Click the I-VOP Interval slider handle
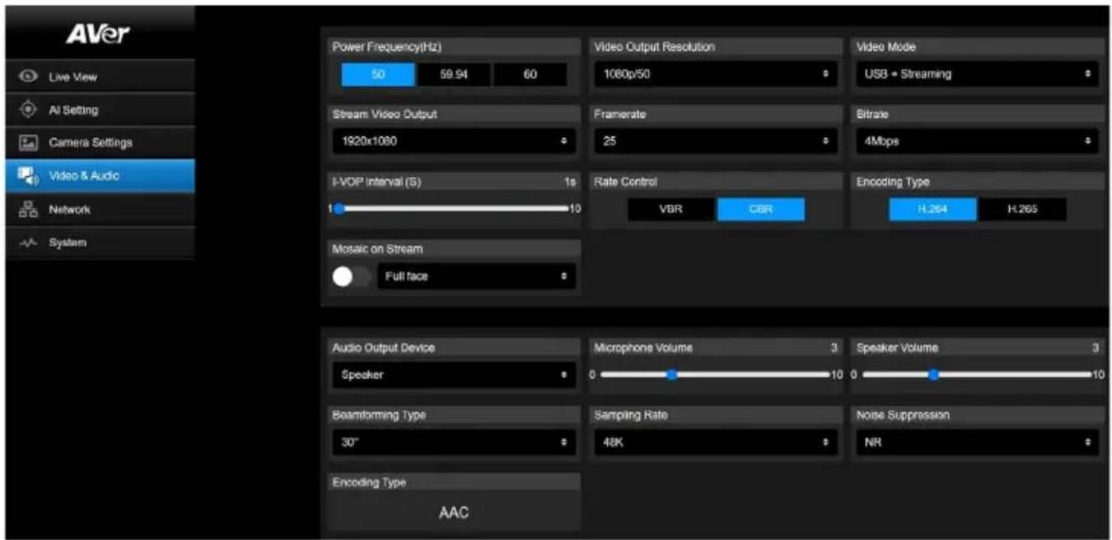The width and height of the screenshot is (1112, 540). pyautogui.click(x=339, y=209)
